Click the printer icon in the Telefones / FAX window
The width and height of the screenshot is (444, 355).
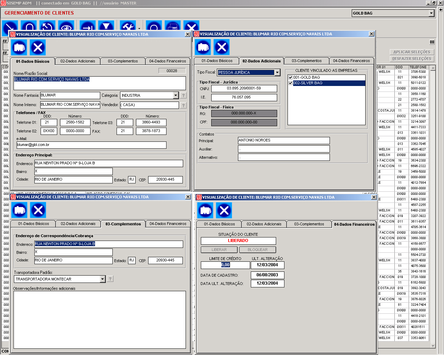tap(19, 47)
